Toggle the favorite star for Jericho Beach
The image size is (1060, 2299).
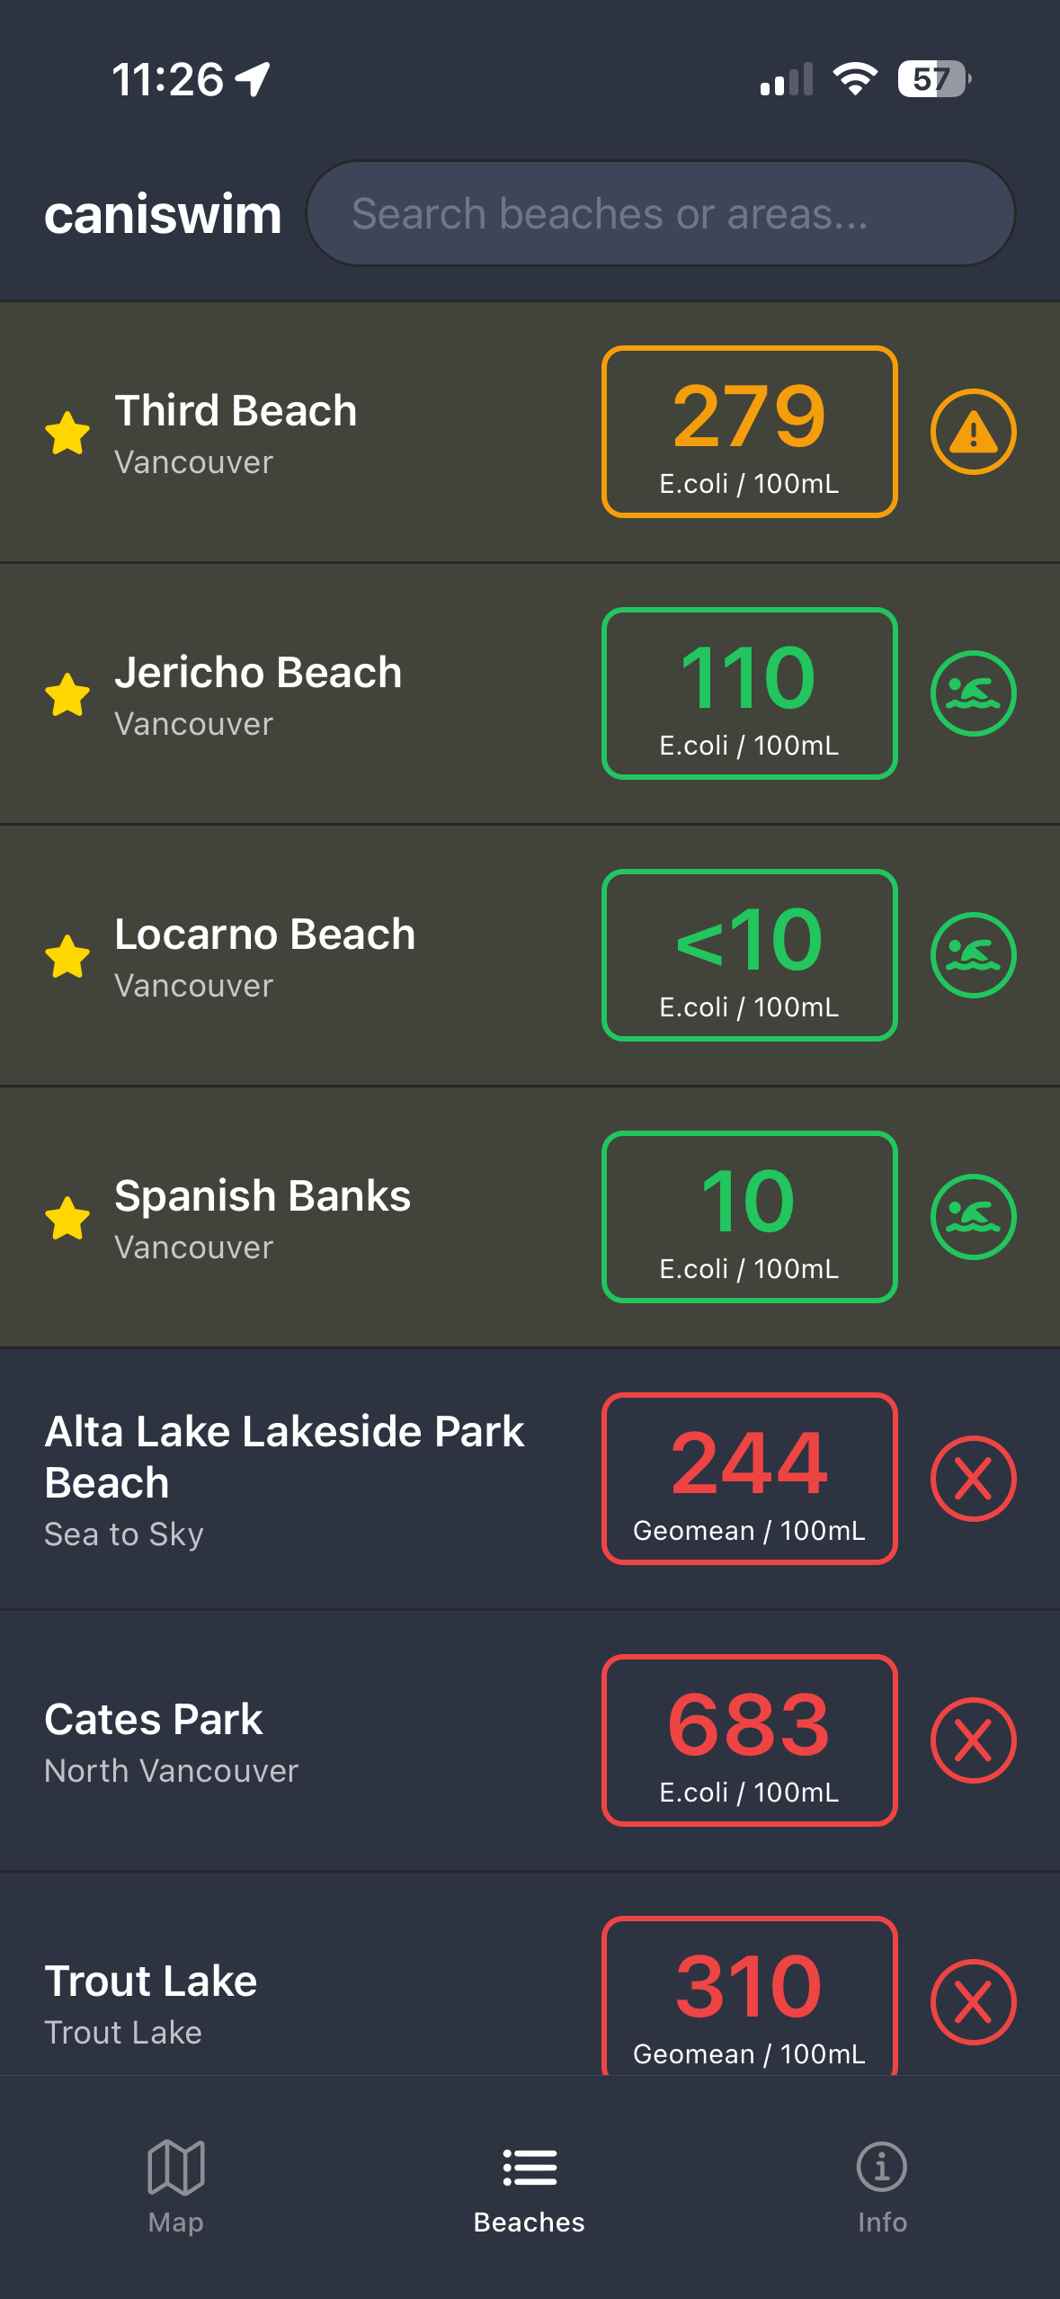pos(67,694)
